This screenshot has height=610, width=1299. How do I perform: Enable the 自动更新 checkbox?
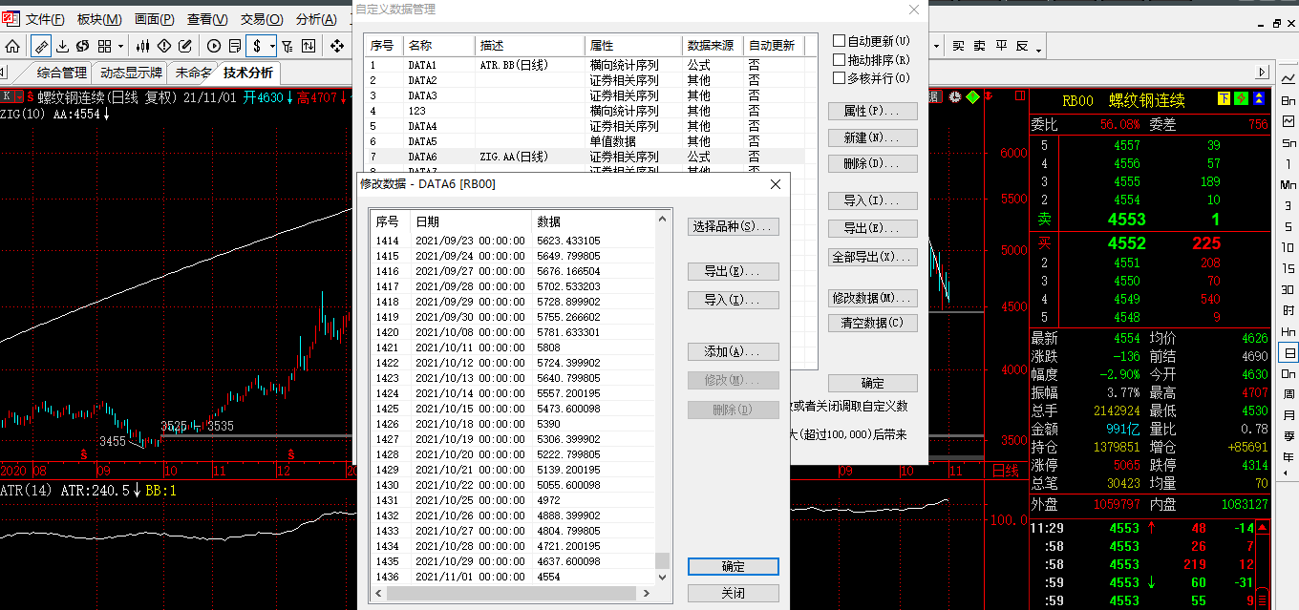pos(840,41)
